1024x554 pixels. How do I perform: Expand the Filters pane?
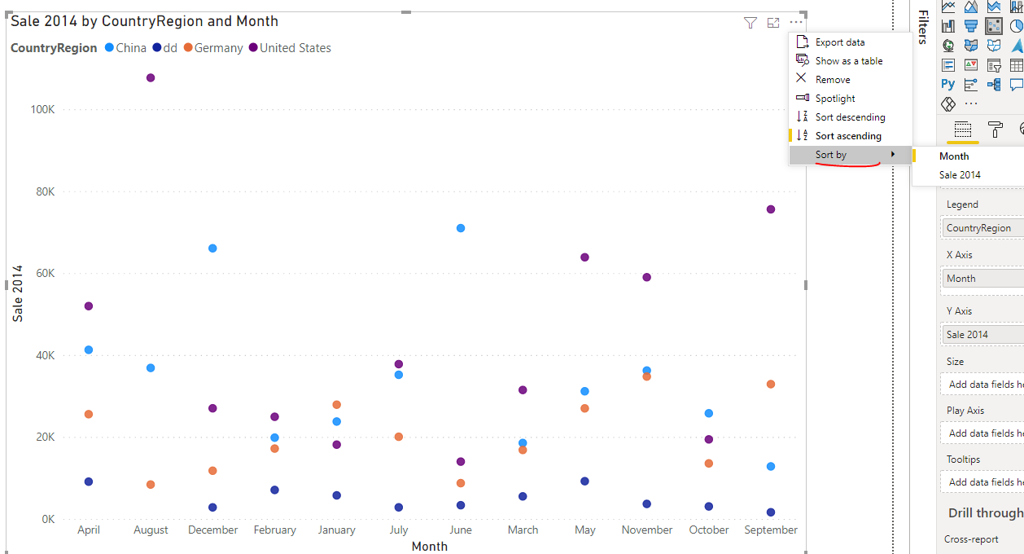tap(922, 27)
